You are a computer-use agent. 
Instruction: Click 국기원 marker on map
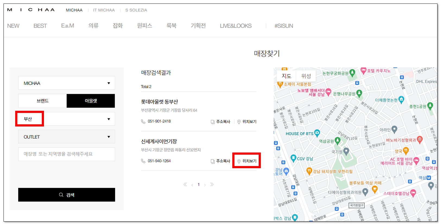[x=346, y=151]
